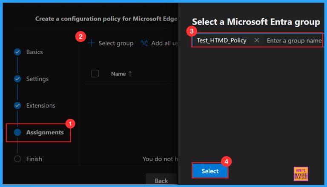Remove Test_HTMD_Policy group with the X icon
327x187 pixels.
[257, 40]
